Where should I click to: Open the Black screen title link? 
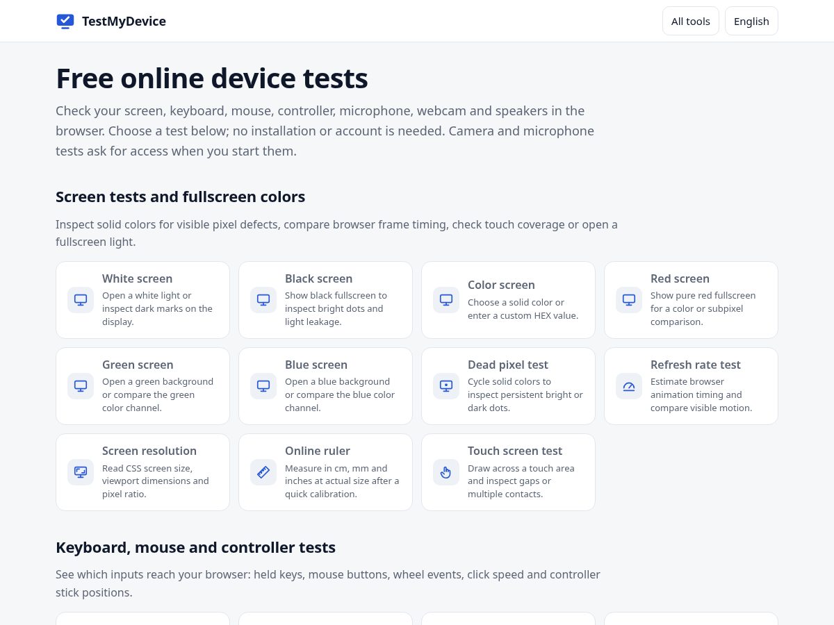pyautogui.click(x=318, y=278)
